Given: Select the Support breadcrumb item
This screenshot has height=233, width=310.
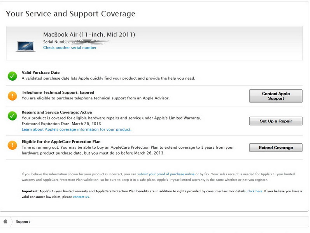Looking at the screenshot, I should [x=23, y=222].
